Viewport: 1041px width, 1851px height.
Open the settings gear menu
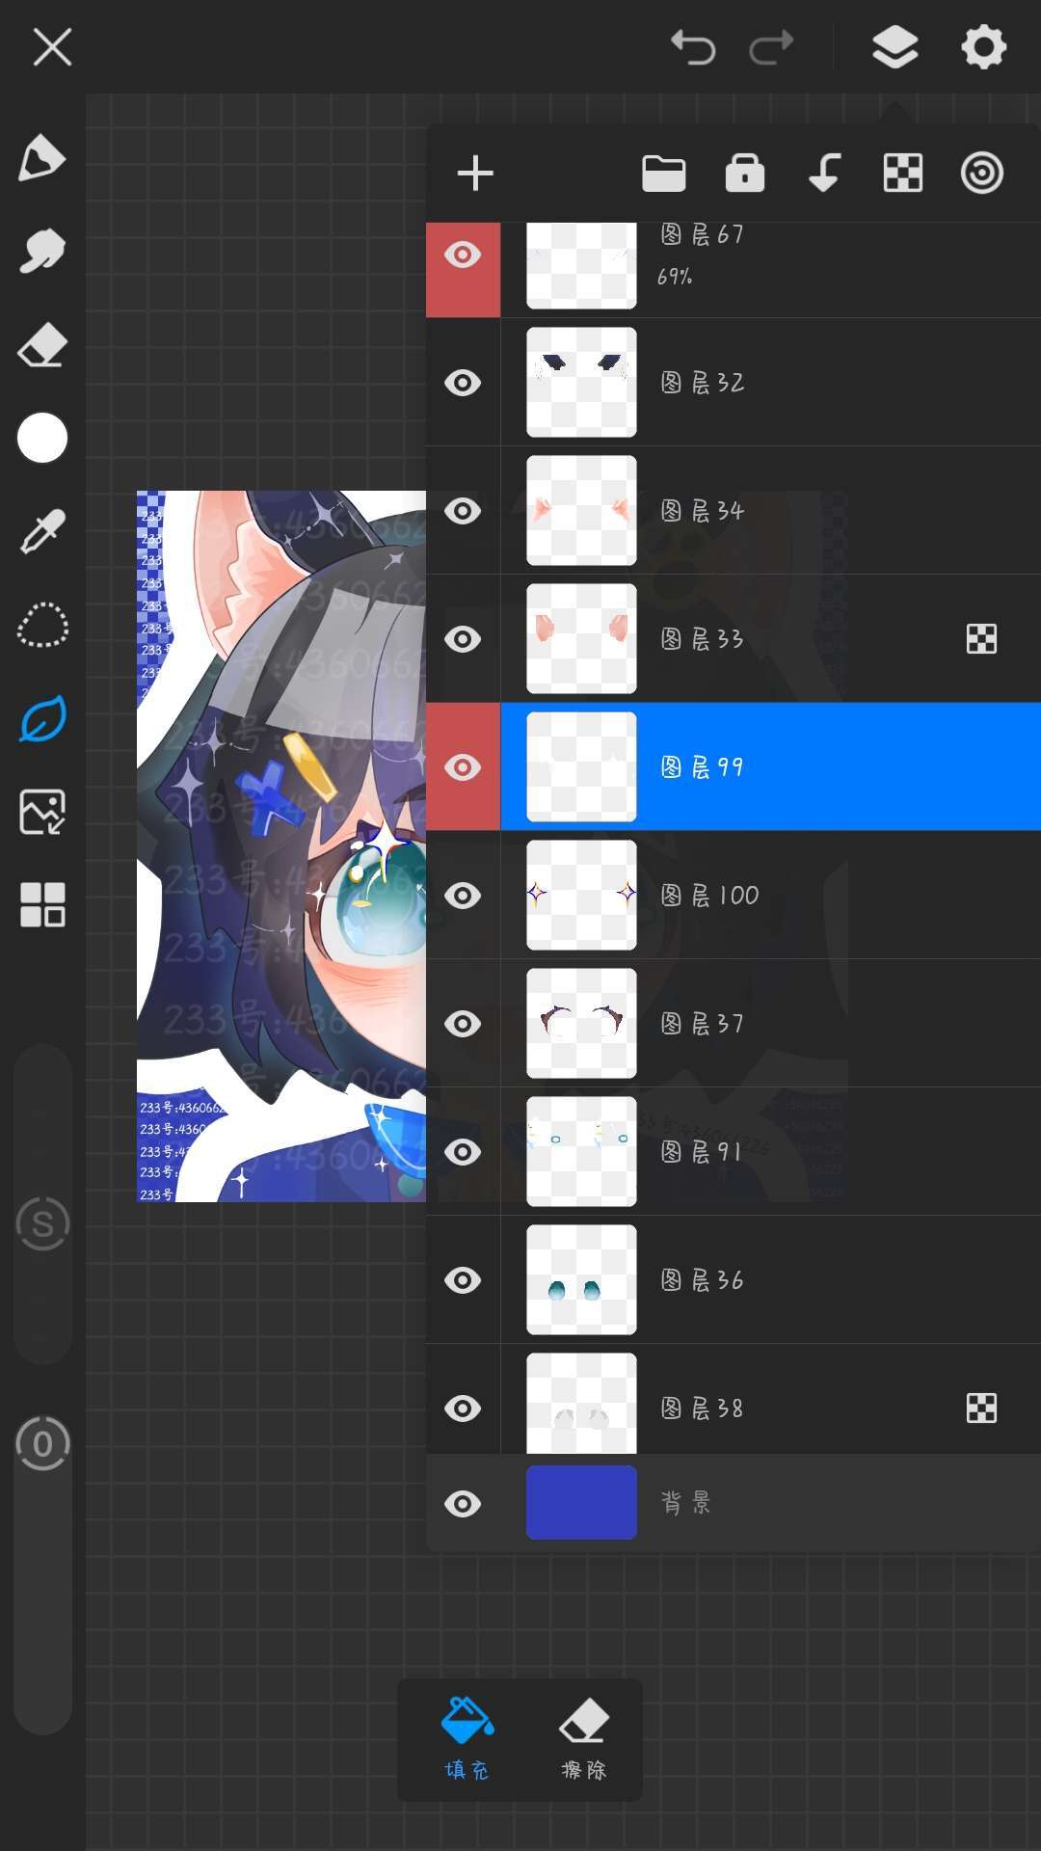tap(983, 47)
